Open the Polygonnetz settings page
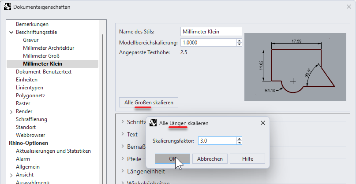The height and width of the screenshot is (184, 356). (30, 96)
